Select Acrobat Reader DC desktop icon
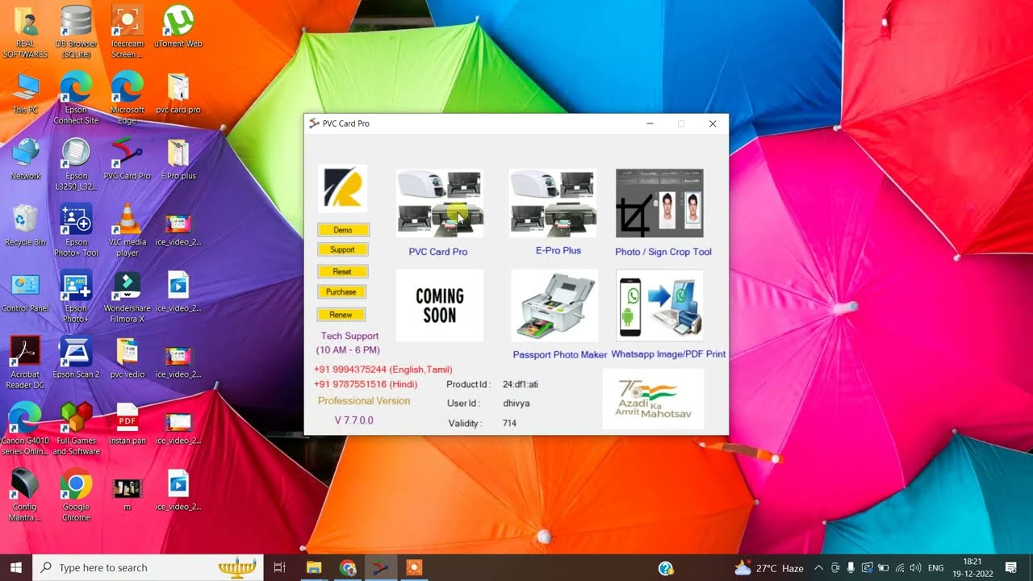The image size is (1033, 581). (x=25, y=363)
